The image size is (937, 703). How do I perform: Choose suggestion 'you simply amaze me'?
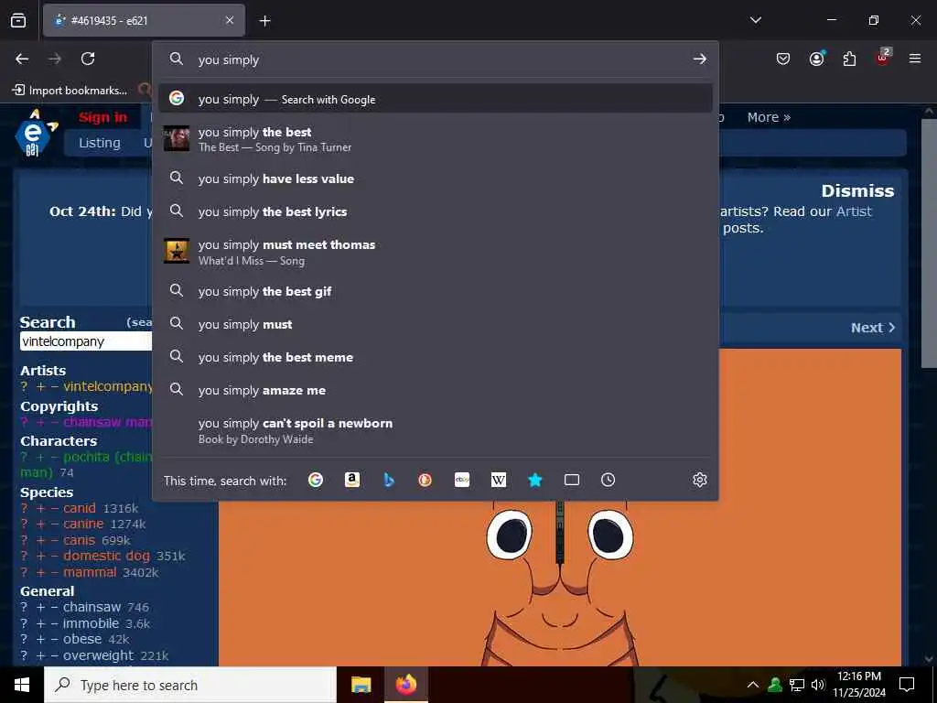point(435,390)
